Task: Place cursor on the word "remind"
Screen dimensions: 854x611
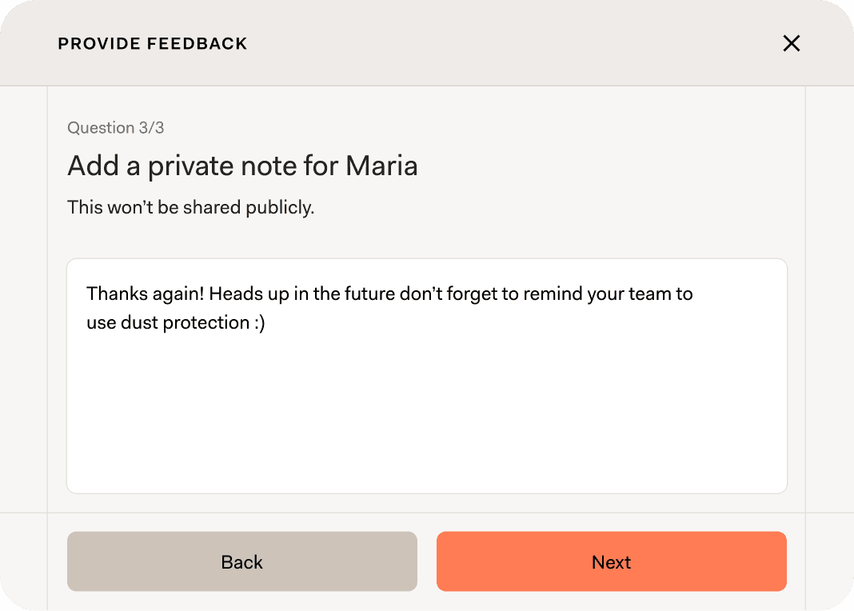Action: click(x=553, y=294)
